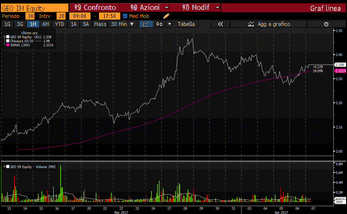This screenshot has height=214, width=347.
Task: Open the 97) Modif dropdown
Action: pos(216,8)
